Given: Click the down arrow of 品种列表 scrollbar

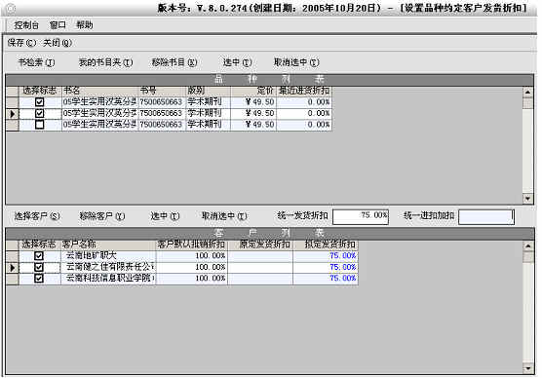Looking at the screenshot, I should click(x=527, y=199).
